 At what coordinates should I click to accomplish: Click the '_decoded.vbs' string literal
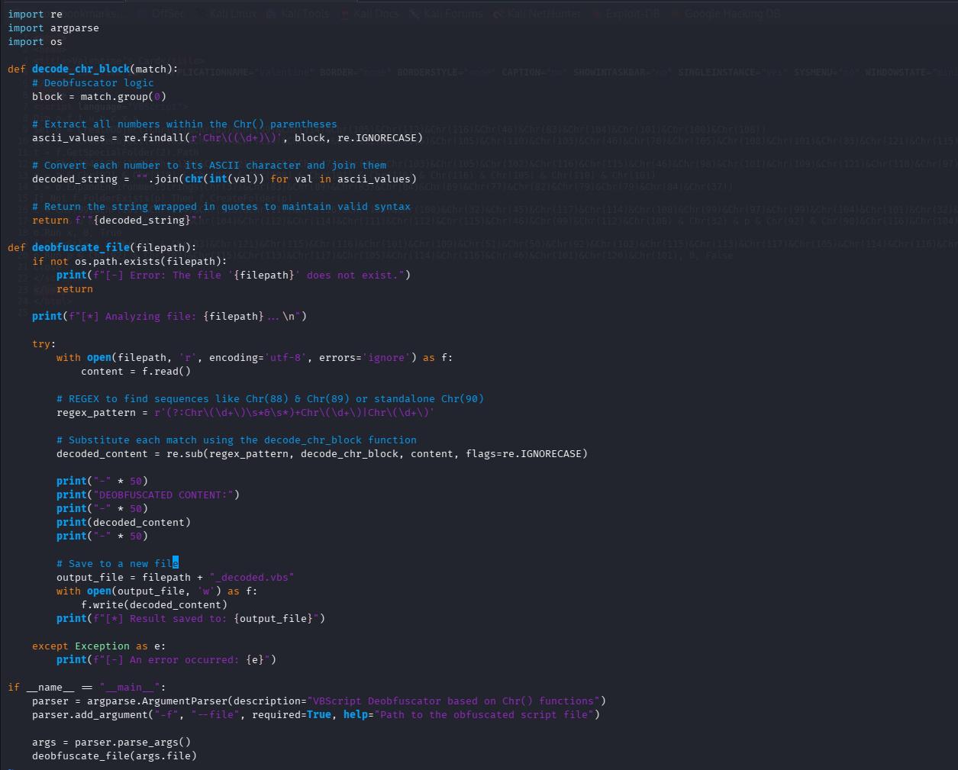(x=251, y=578)
